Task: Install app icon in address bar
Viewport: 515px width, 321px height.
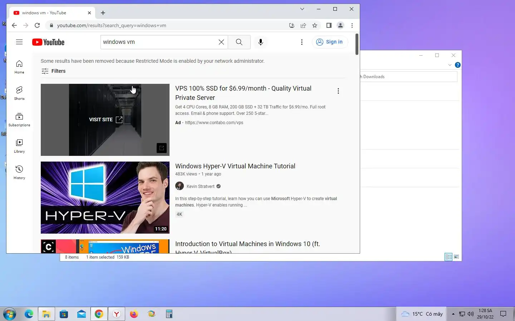Action: click(x=292, y=25)
